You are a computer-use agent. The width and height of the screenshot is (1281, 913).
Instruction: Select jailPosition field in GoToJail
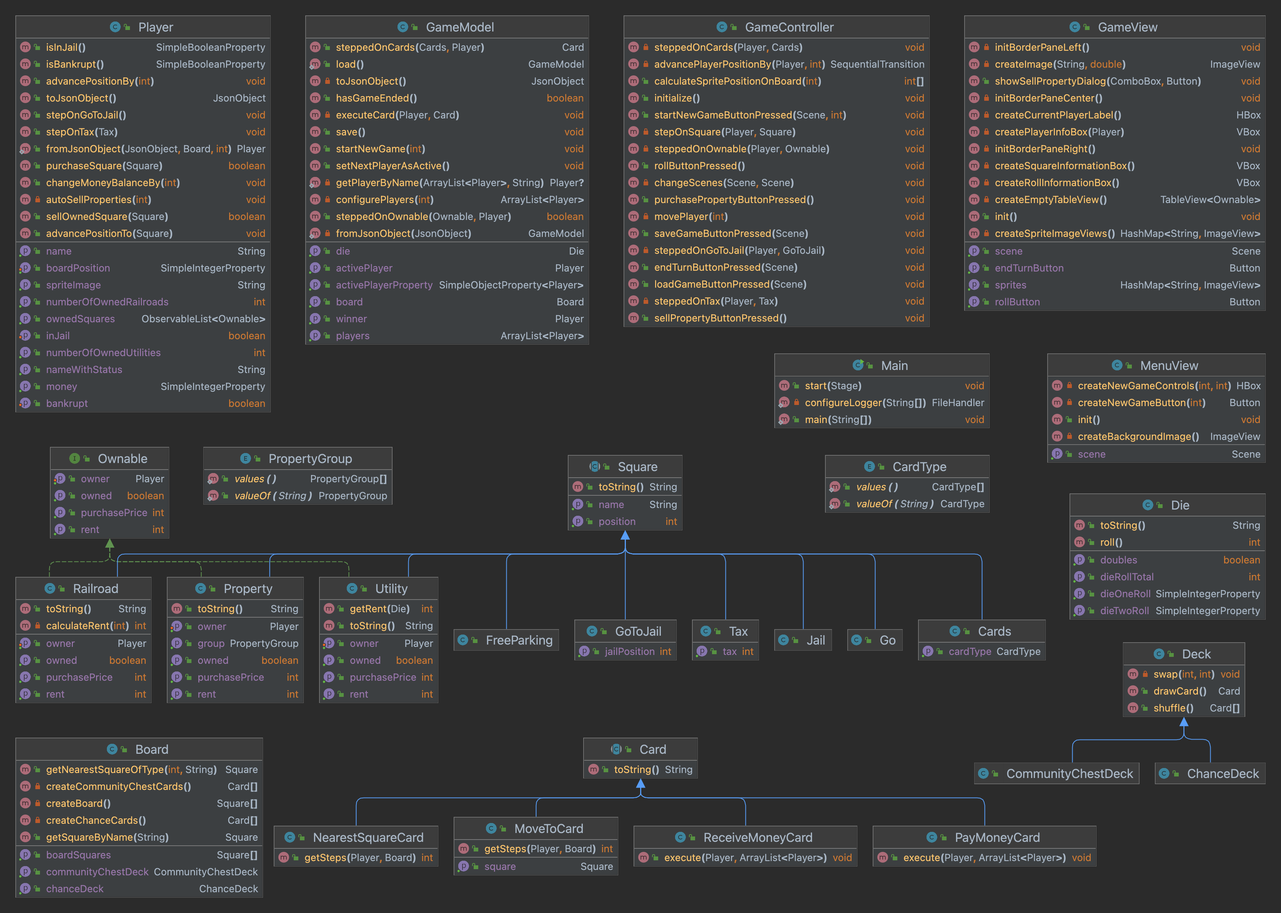(626, 651)
